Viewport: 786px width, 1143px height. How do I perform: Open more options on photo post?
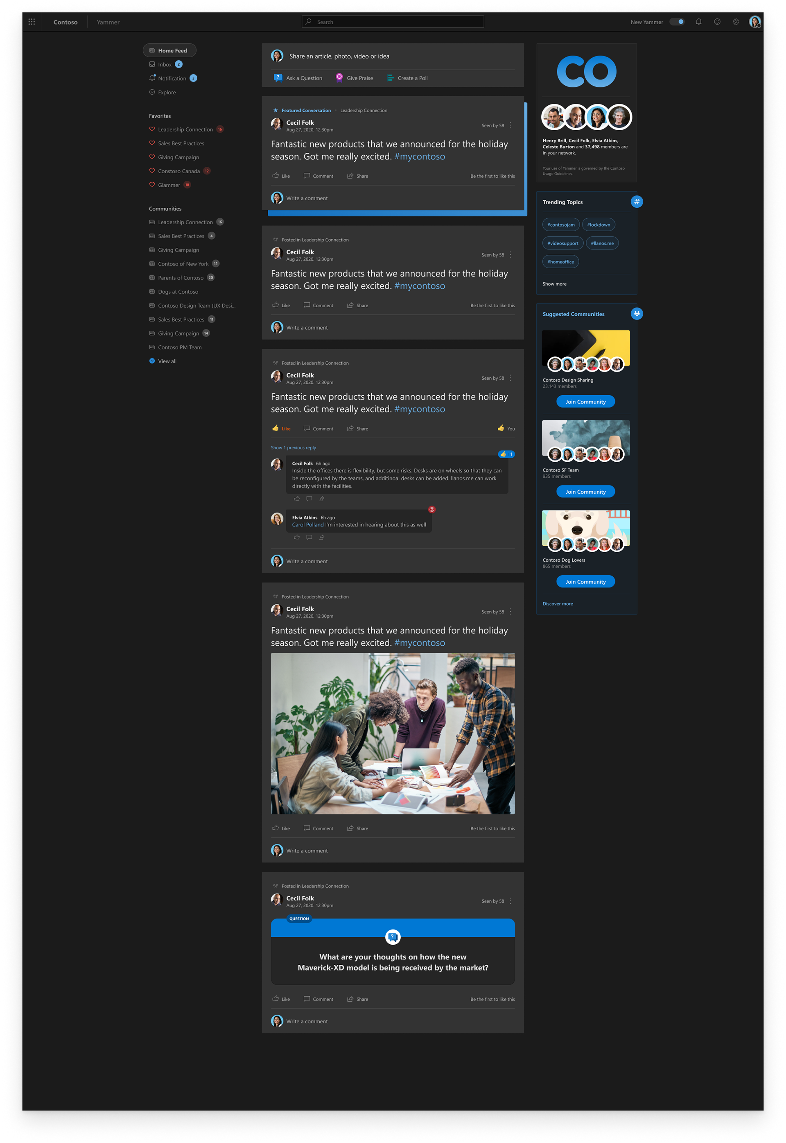(x=510, y=612)
